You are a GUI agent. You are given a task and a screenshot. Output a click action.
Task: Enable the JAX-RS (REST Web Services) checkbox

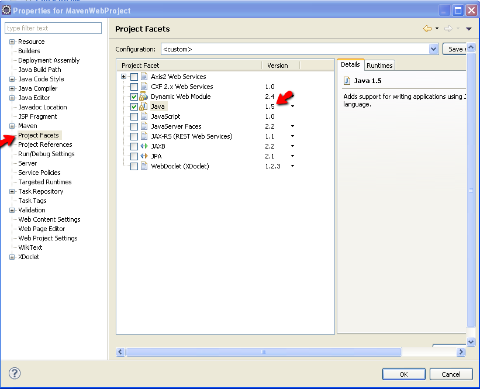tap(134, 136)
